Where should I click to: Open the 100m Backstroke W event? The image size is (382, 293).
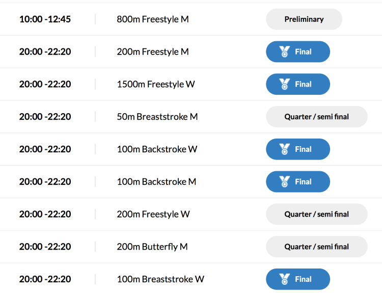coord(157,149)
